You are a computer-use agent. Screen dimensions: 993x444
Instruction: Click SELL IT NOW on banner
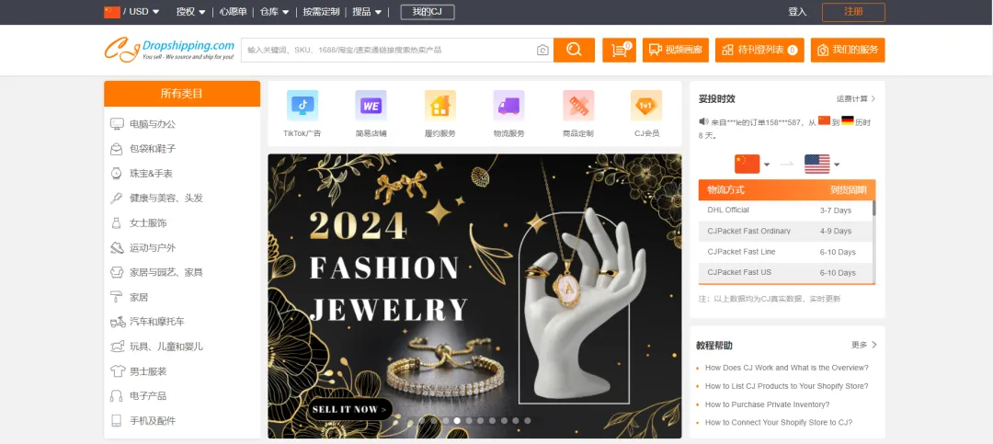point(351,409)
